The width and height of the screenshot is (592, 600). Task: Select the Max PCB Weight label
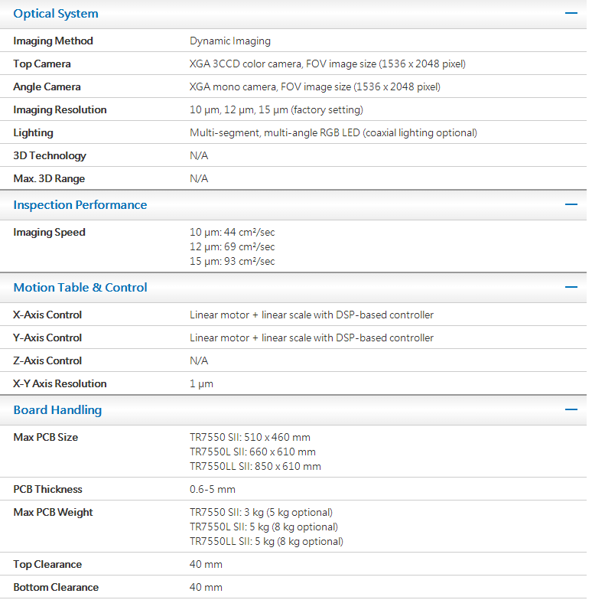click(x=53, y=513)
